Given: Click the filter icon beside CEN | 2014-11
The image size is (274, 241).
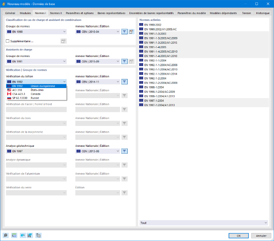Looking at the screenshot, I should [x=124, y=82].
